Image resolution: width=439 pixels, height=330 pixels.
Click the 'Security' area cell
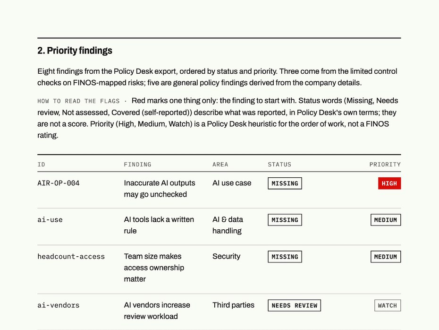[x=226, y=256]
